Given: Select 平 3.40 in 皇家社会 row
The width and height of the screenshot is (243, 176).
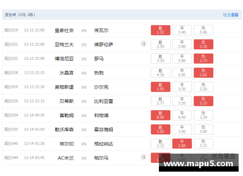Looking at the screenshot, I should point(182,30).
